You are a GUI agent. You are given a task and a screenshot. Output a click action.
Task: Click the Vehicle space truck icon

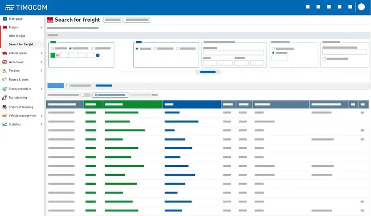click(x=5, y=53)
